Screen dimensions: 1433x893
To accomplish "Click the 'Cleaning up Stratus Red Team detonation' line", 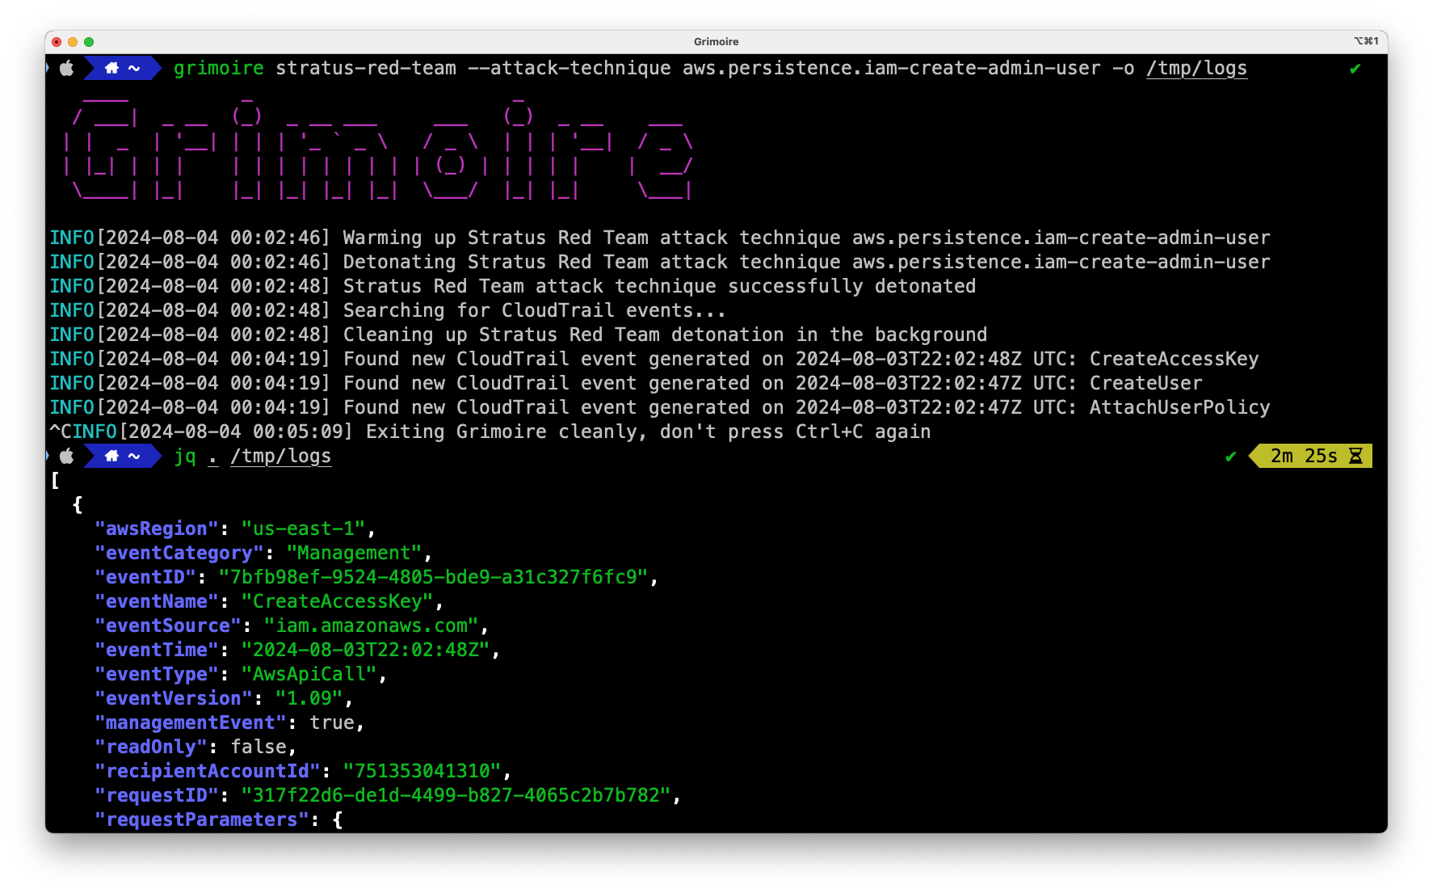I will pos(519,335).
